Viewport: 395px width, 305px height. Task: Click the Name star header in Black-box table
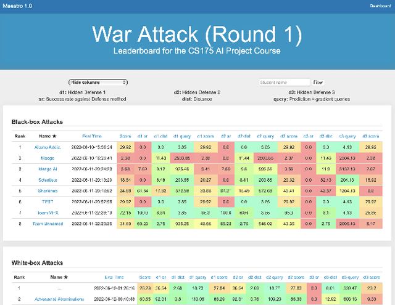point(48,136)
